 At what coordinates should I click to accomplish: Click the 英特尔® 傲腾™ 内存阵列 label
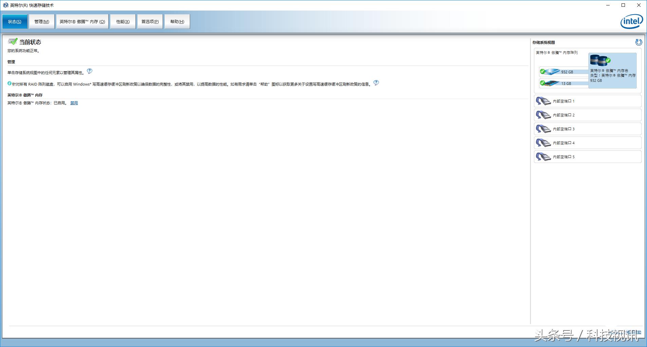[x=557, y=53]
